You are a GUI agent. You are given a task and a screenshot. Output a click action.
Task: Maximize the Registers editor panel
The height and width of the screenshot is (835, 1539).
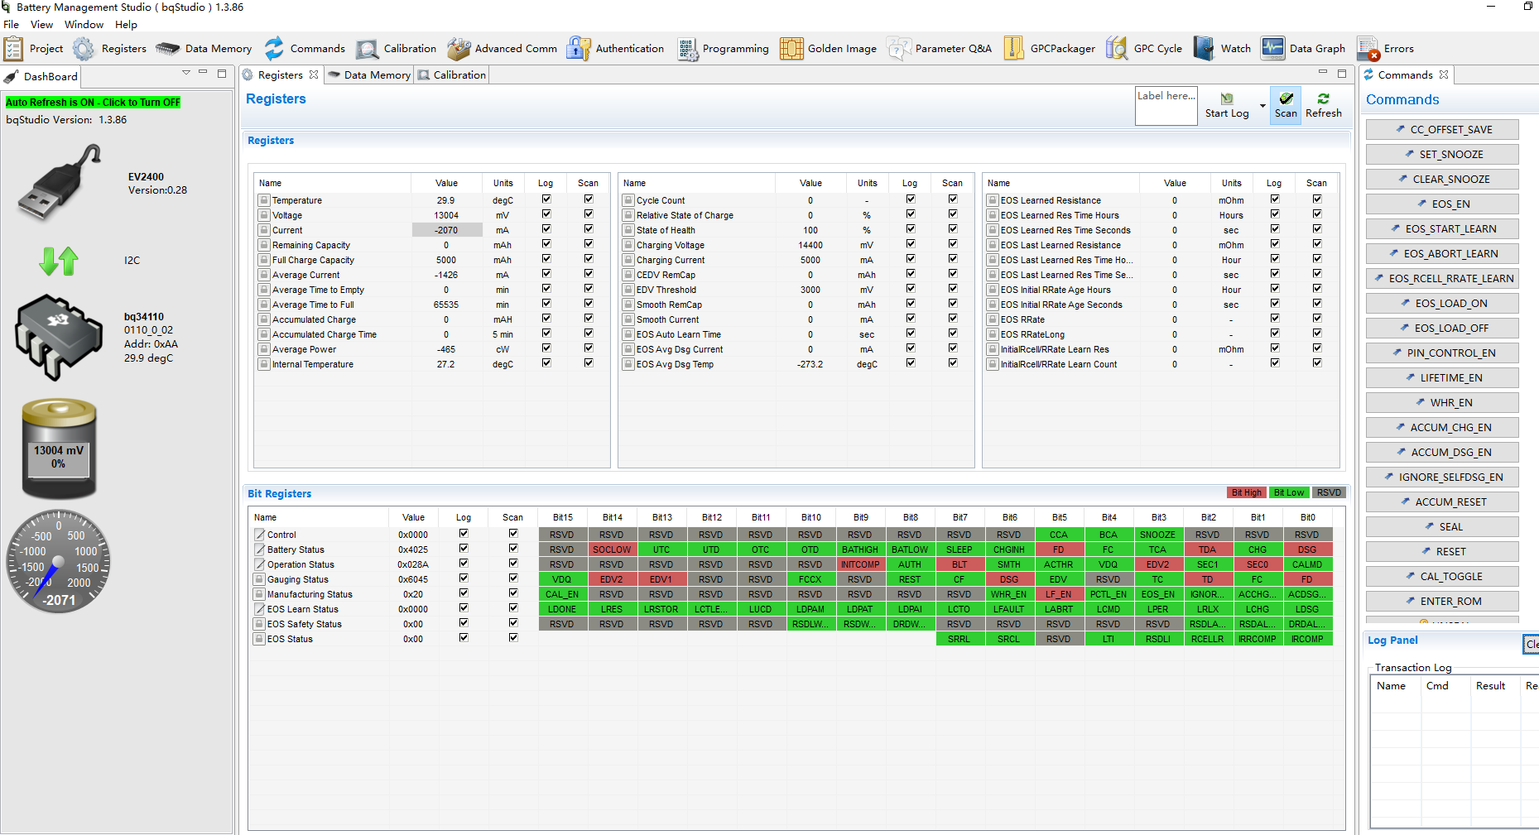pos(1342,74)
